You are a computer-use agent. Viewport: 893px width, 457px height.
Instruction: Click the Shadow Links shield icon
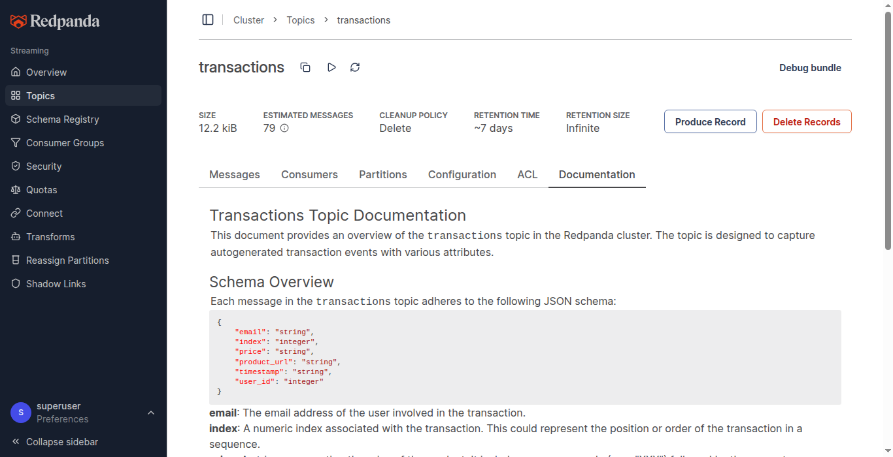pos(16,284)
